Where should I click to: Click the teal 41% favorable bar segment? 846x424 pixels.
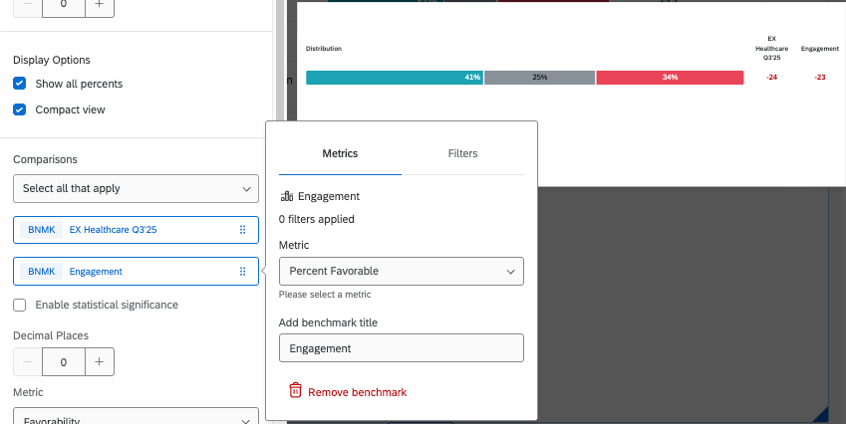[x=395, y=78]
